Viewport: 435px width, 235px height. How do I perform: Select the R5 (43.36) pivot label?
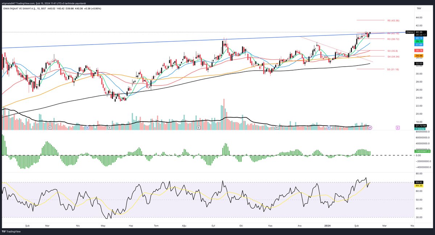(393, 20)
